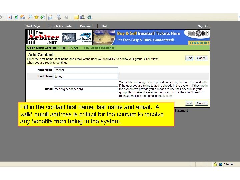
Task: Open the yellow note Discuss icon
Action: 76,17
